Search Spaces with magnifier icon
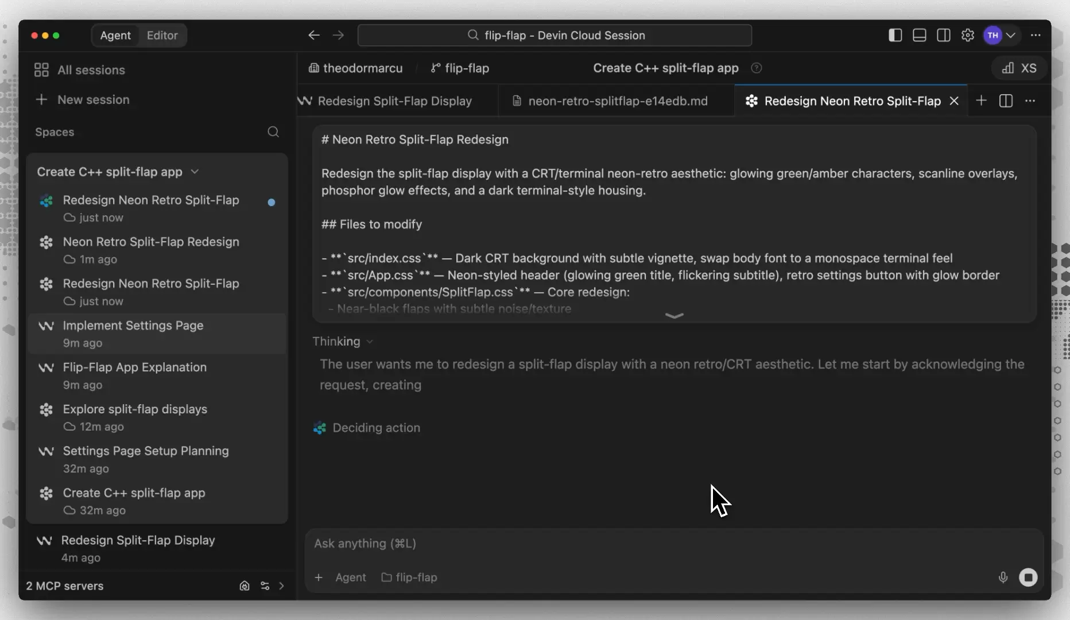1070x620 pixels. tap(273, 131)
